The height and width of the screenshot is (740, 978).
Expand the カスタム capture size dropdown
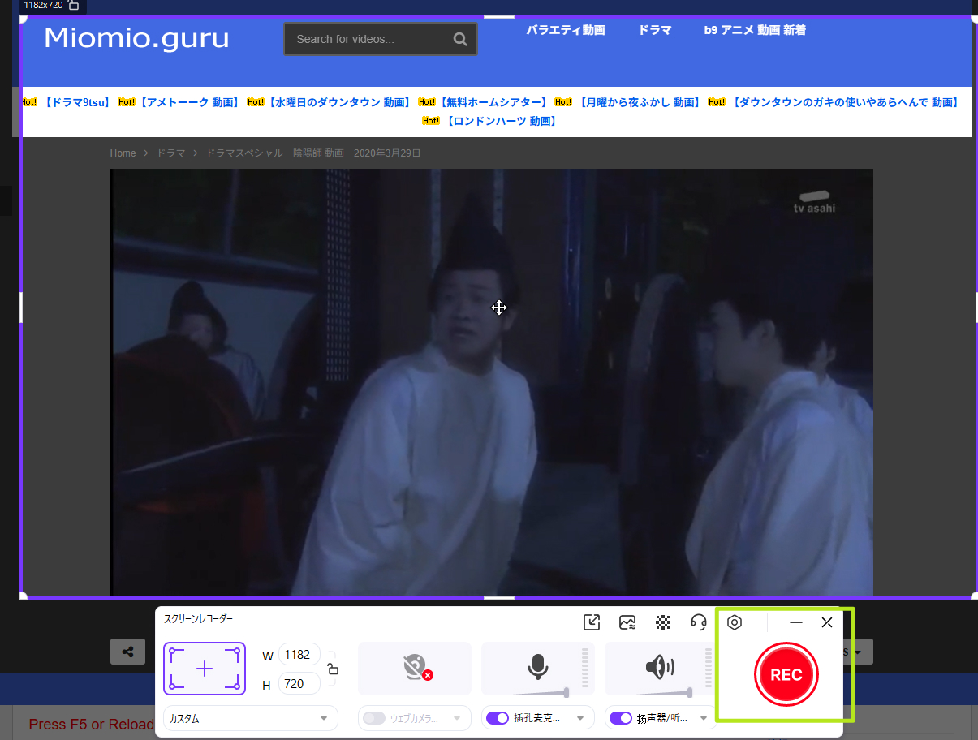251,718
